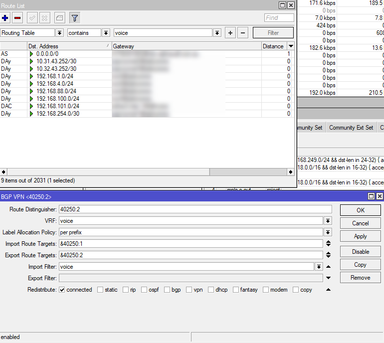Sort by Dst. Address column header

click(69, 46)
